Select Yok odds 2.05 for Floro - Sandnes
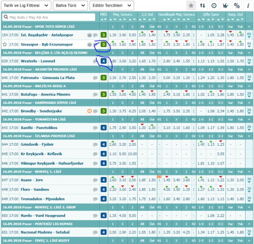Image resolution: width=254 pixels, height=244 pixels. point(240,190)
